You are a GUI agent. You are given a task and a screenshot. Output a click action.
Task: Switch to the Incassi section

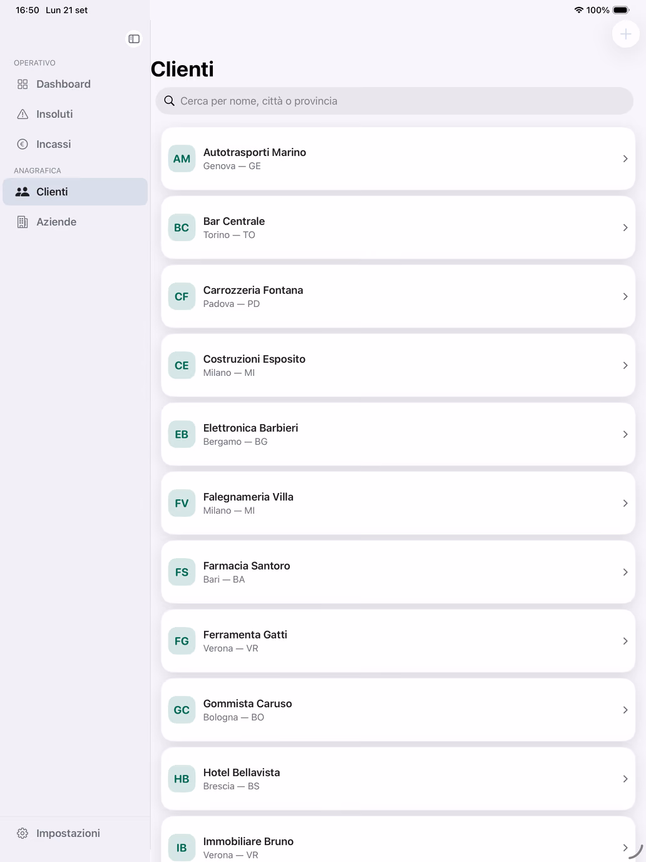[75, 144]
